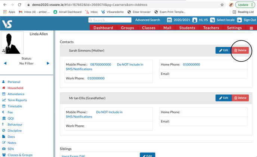Image resolution: width=257 pixels, height=157 pixels.
Task: Click the VS logo in the header
Action: tap(7, 24)
